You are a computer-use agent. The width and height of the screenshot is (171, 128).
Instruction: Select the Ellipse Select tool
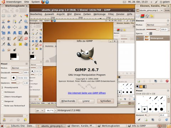(9, 16)
